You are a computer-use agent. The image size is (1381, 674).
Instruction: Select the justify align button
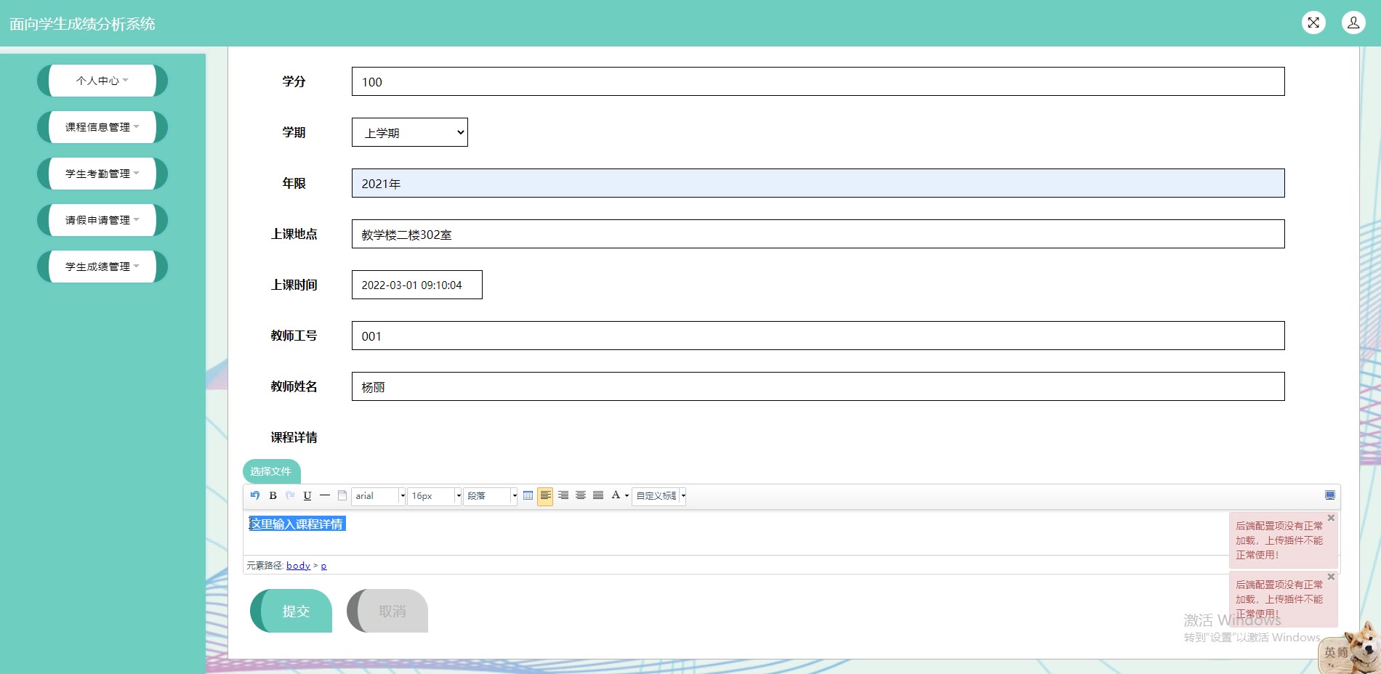pos(598,495)
